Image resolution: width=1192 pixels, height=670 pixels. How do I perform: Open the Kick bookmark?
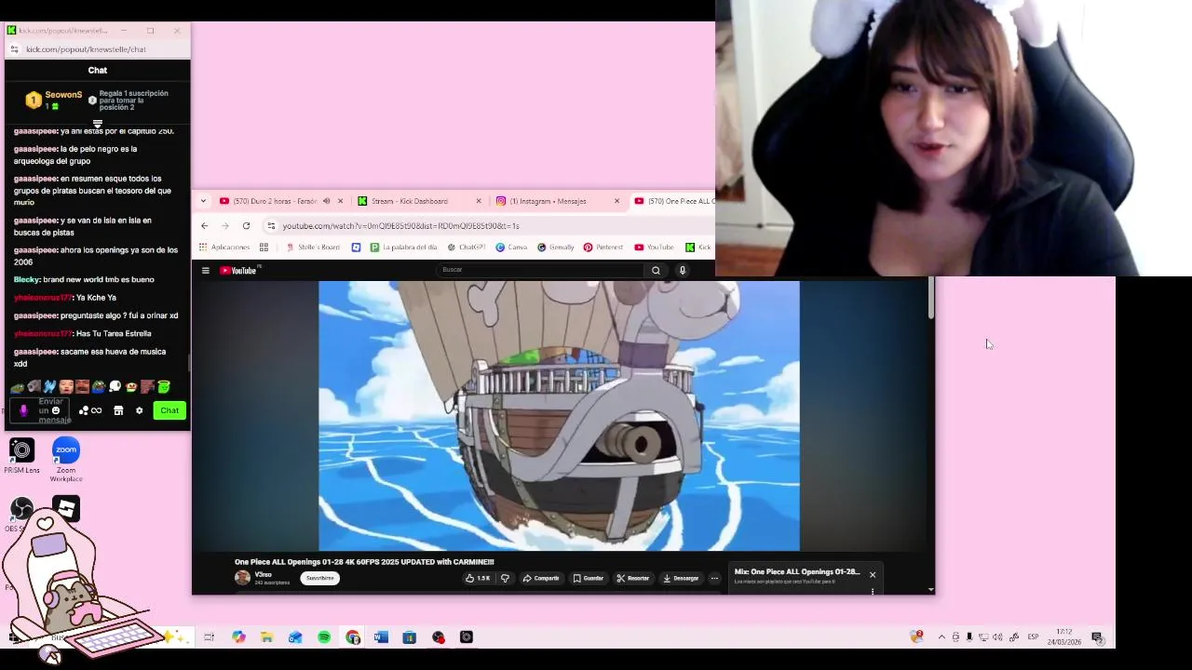[698, 248]
